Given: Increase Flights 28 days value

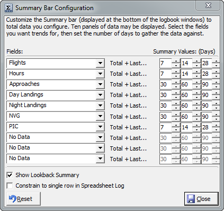Looking at the screenshot, I should pyautogui.click(x=216, y=61).
